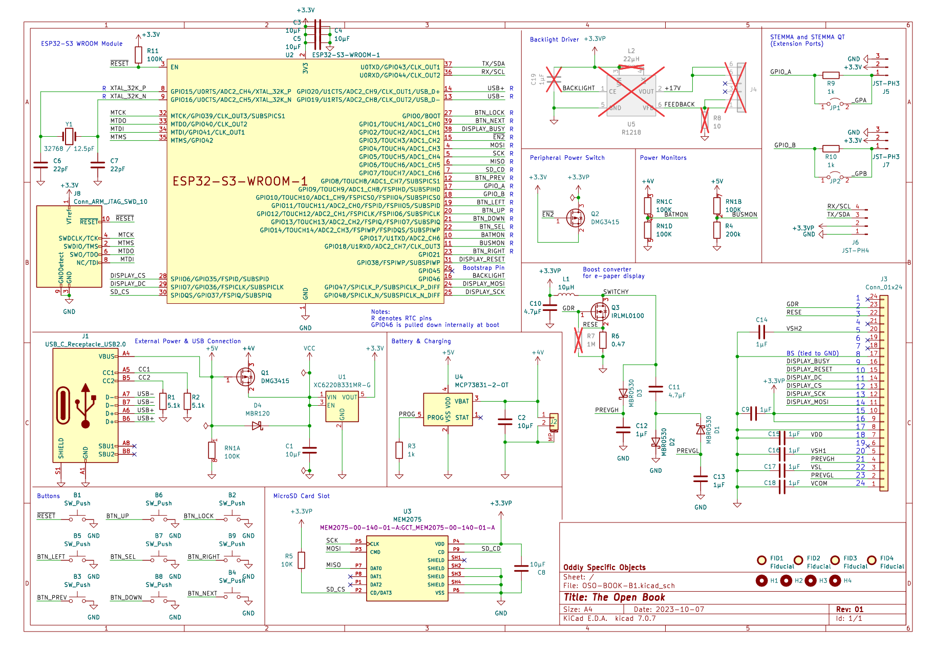This screenshot has width=933, height=648.
Task: Click the large ESP32-S3-WROOM-1 module label
Action: 240,181
